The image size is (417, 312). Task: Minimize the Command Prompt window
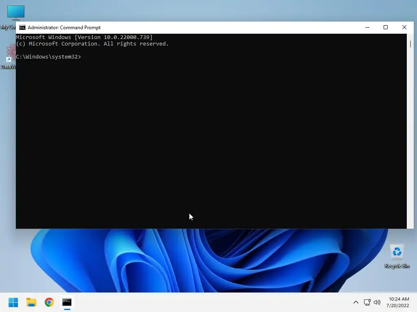[x=367, y=27]
